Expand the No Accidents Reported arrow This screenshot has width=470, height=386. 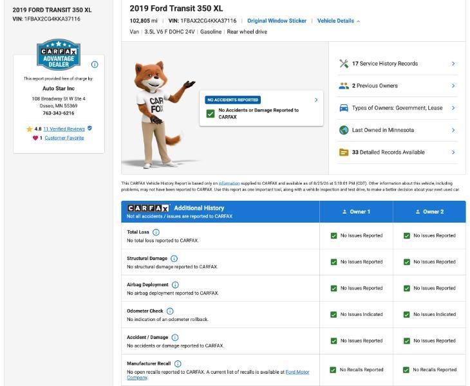click(x=316, y=100)
